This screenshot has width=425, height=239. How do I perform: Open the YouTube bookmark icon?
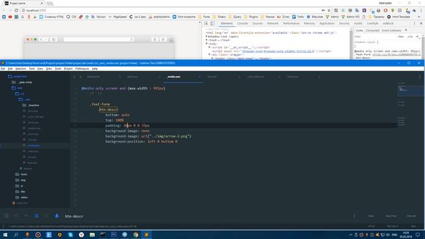click(10, 17)
